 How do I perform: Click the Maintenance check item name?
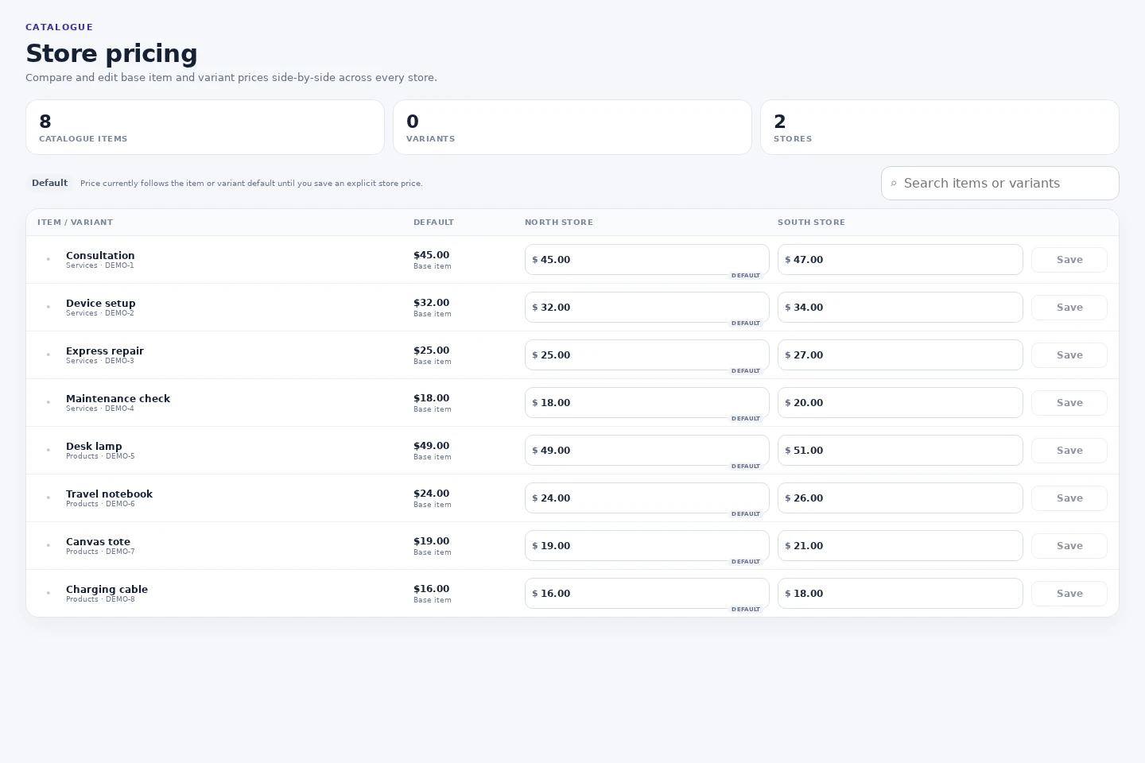[x=118, y=398]
